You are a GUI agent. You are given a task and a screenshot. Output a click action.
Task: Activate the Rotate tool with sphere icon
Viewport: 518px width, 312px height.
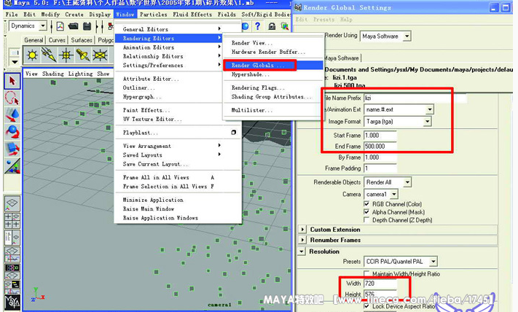12,132
